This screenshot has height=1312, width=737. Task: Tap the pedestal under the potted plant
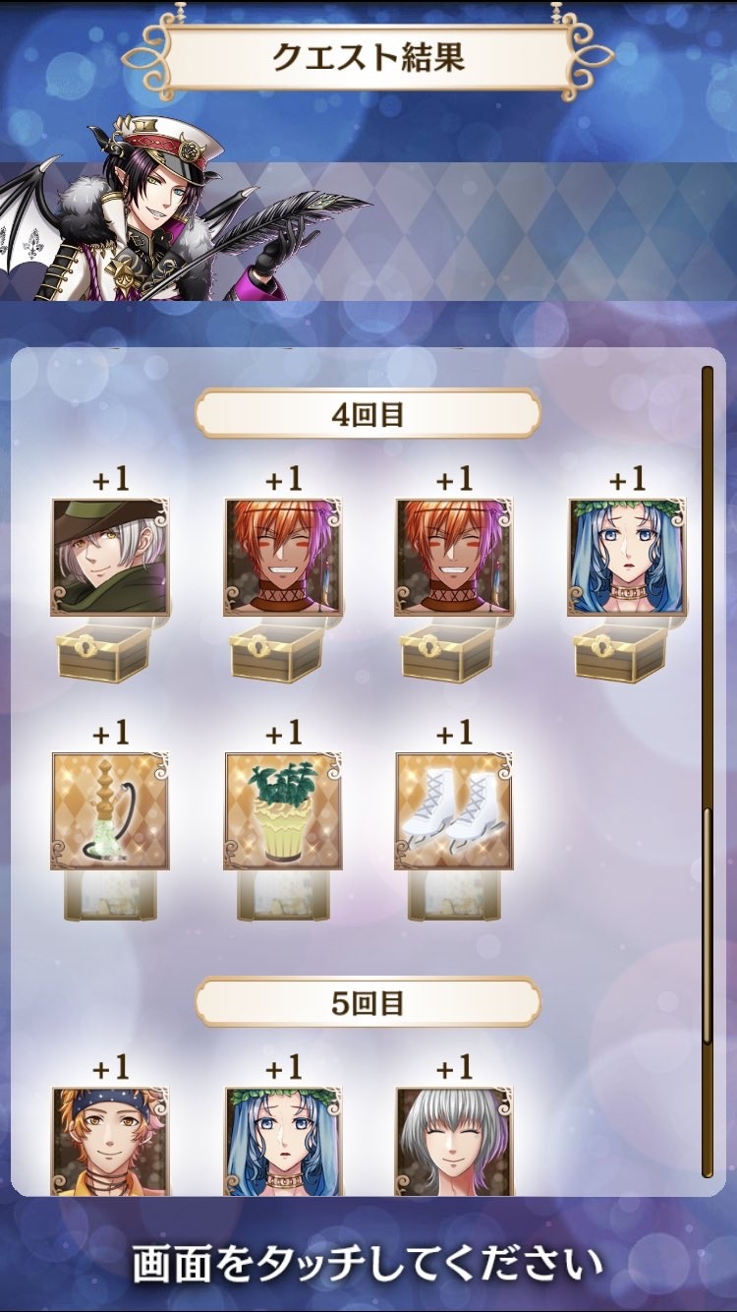pos(283,895)
